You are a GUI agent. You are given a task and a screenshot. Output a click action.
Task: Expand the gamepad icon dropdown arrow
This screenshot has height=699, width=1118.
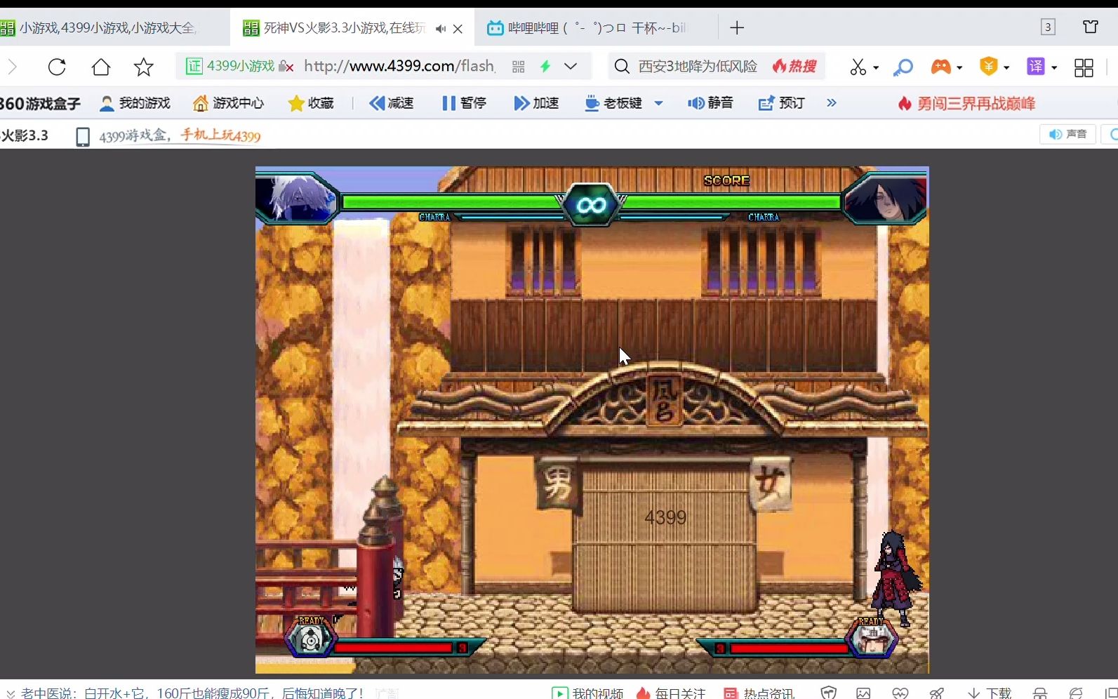coord(959,67)
